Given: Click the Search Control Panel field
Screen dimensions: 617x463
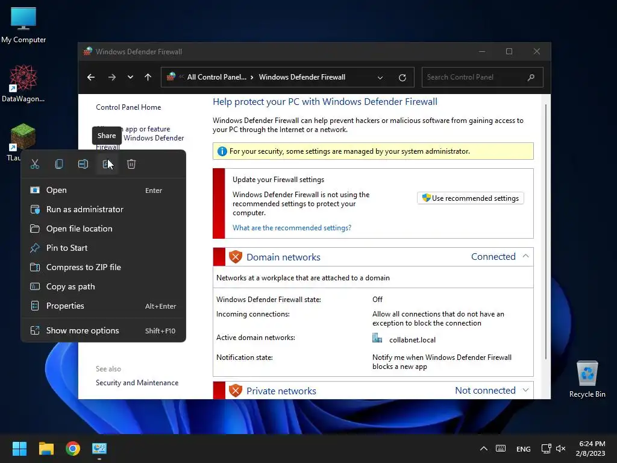Looking at the screenshot, I should 483,77.
